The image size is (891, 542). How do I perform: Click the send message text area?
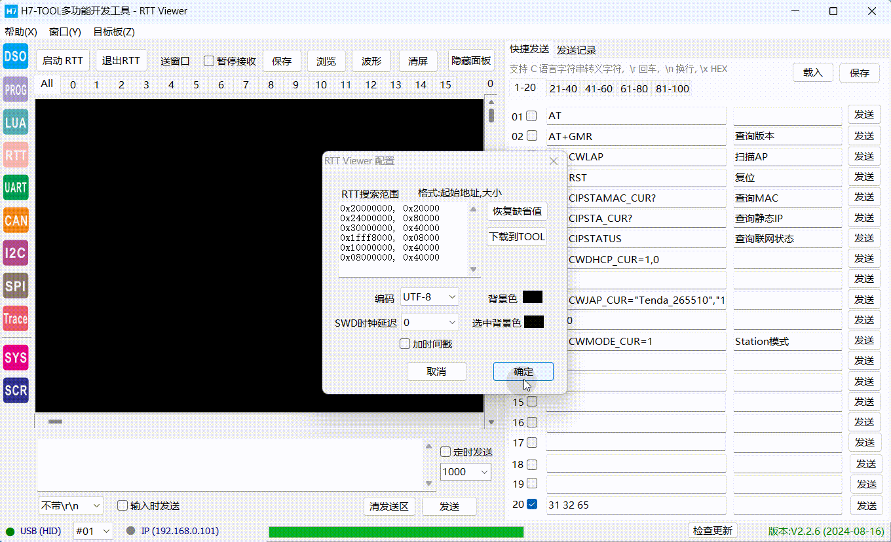(231, 464)
